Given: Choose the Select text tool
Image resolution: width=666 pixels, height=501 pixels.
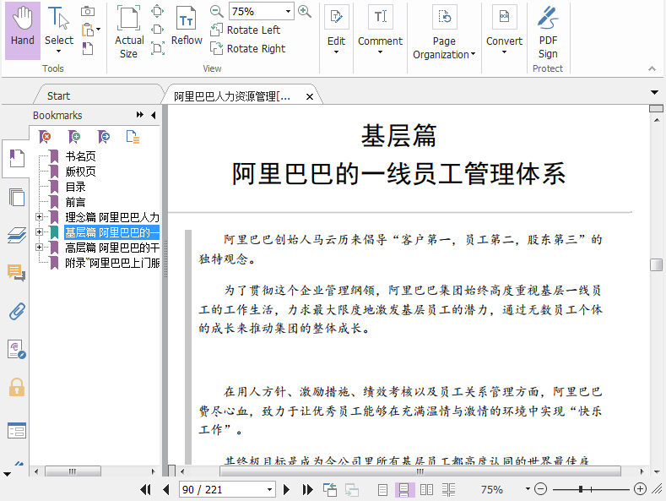Looking at the screenshot, I should coord(59,30).
